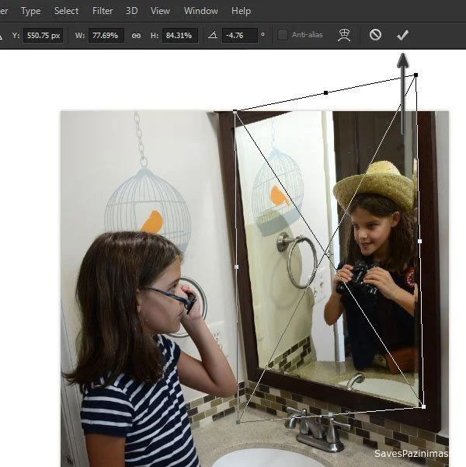Open the Window menu

pos(201,11)
